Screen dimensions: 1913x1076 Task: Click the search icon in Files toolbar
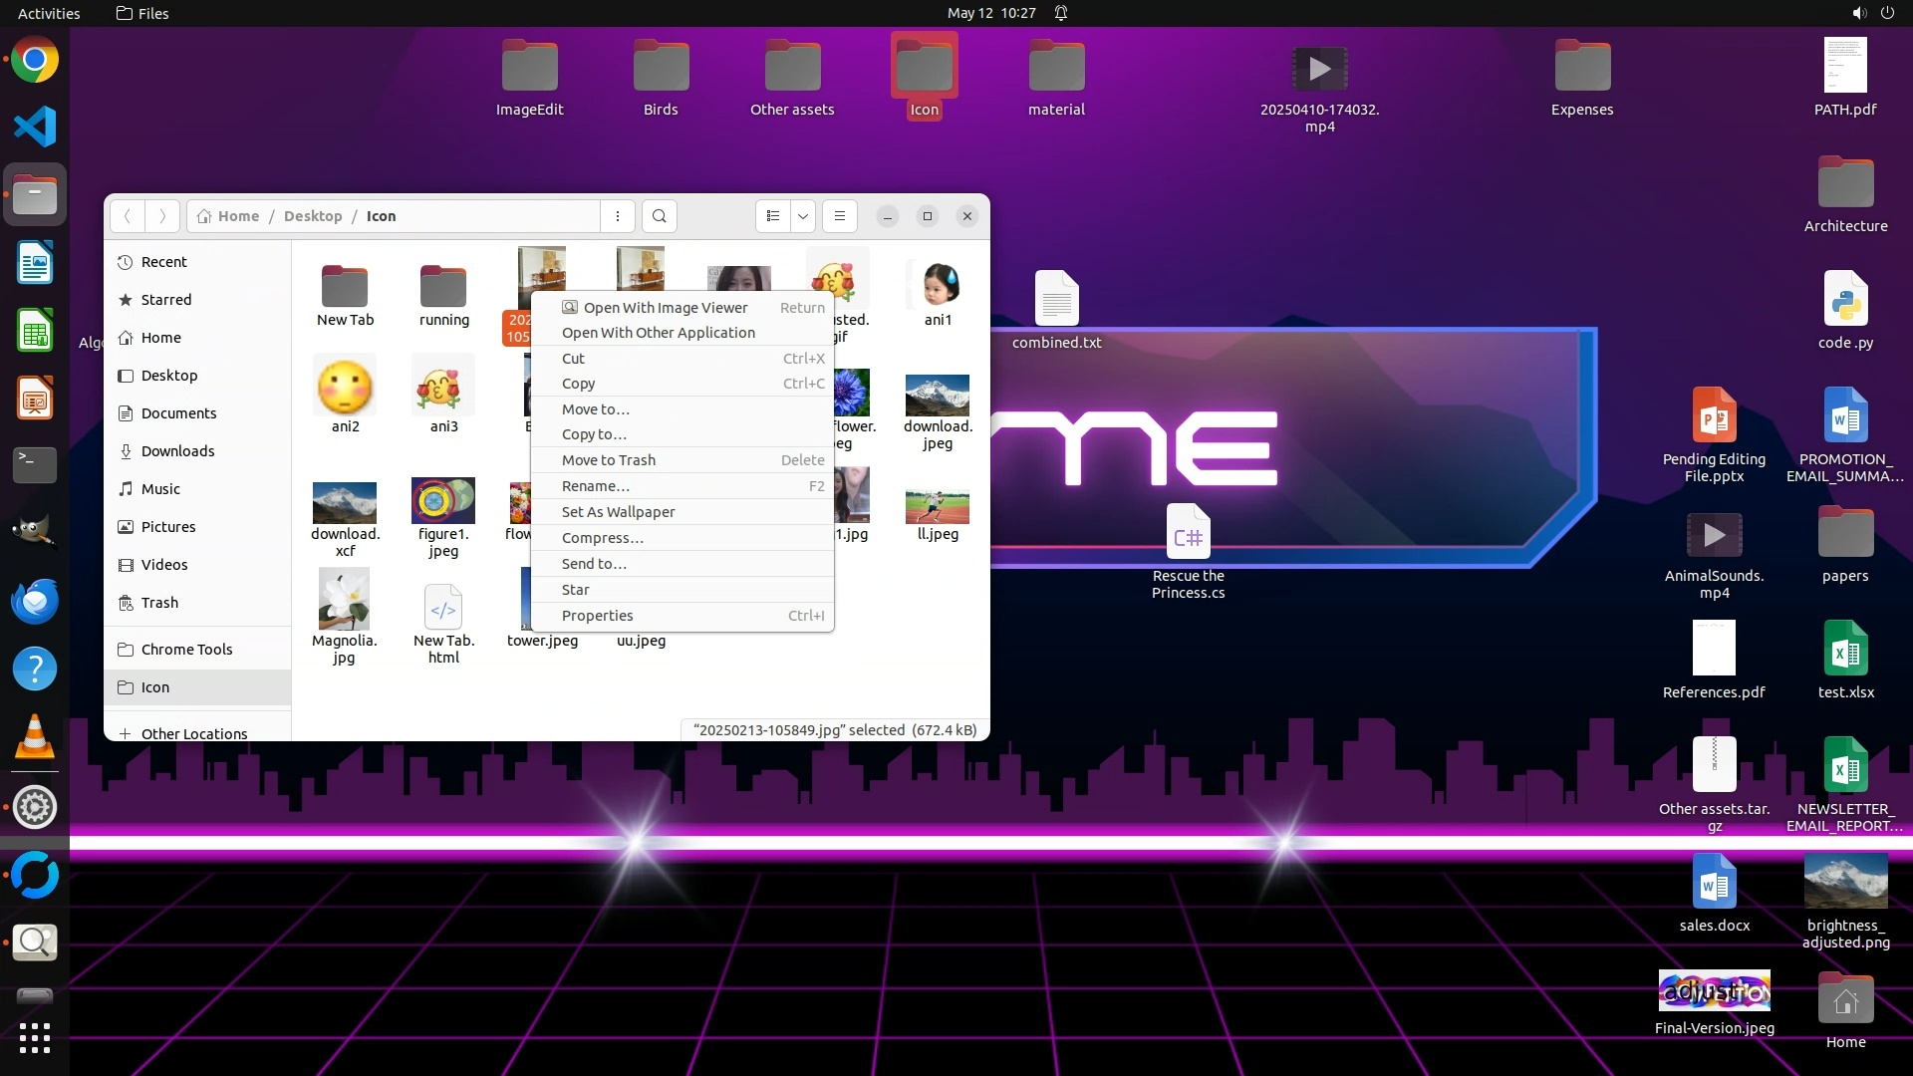coord(659,216)
